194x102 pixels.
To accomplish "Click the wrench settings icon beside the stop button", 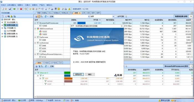I will (25, 9).
